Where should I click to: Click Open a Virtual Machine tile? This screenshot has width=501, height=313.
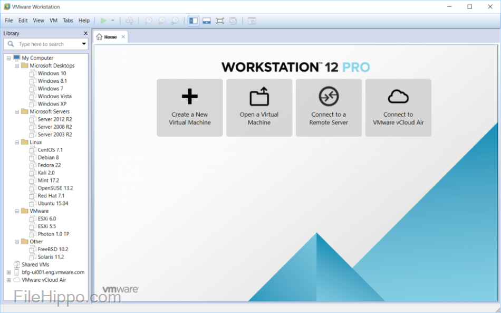[259, 108]
